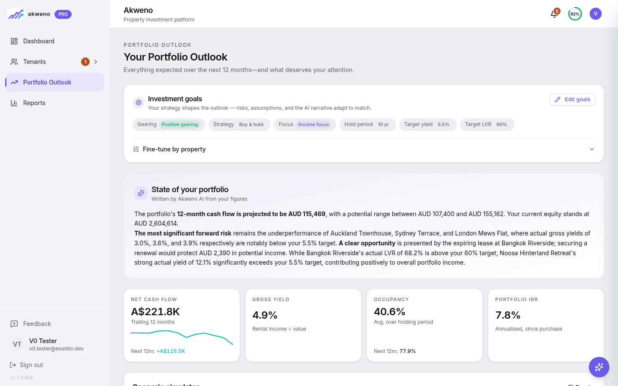The width and height of the screenshot is (618, 386).
Task: Click the notification count badge on the bell
Action: coord(557,11)
